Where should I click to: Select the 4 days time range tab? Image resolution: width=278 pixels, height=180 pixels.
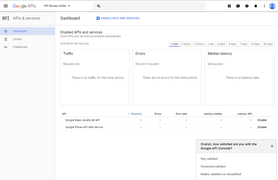[x=232, y=44]
